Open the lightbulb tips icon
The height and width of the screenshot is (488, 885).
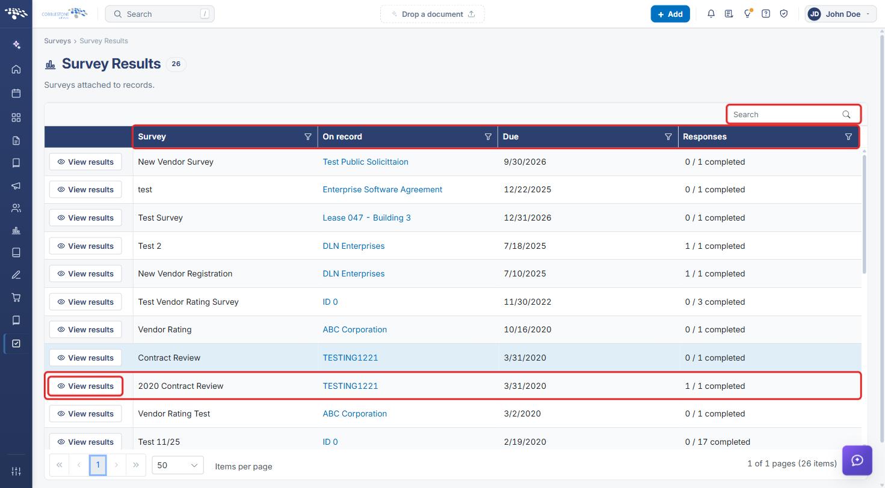[x=747, y=14]
